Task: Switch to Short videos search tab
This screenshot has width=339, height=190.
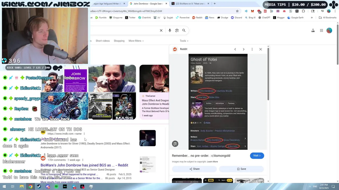Action: tap(102, 41)
